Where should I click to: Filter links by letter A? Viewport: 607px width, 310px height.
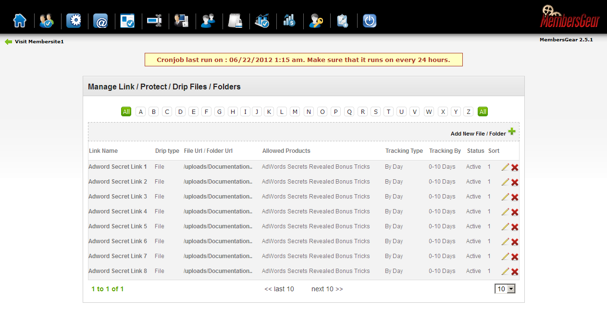[140, 112]
